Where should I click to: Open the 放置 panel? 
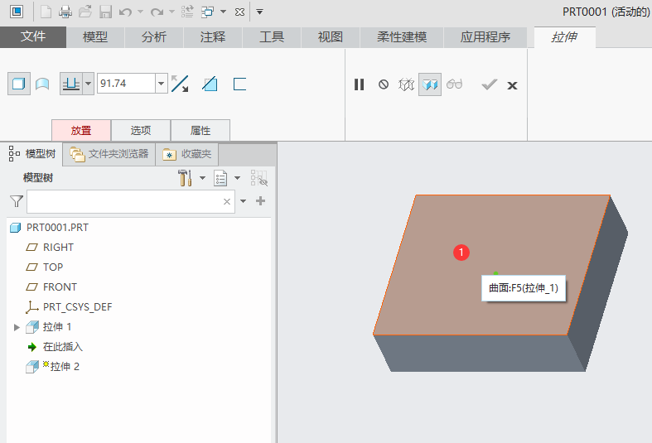(81, 130)
